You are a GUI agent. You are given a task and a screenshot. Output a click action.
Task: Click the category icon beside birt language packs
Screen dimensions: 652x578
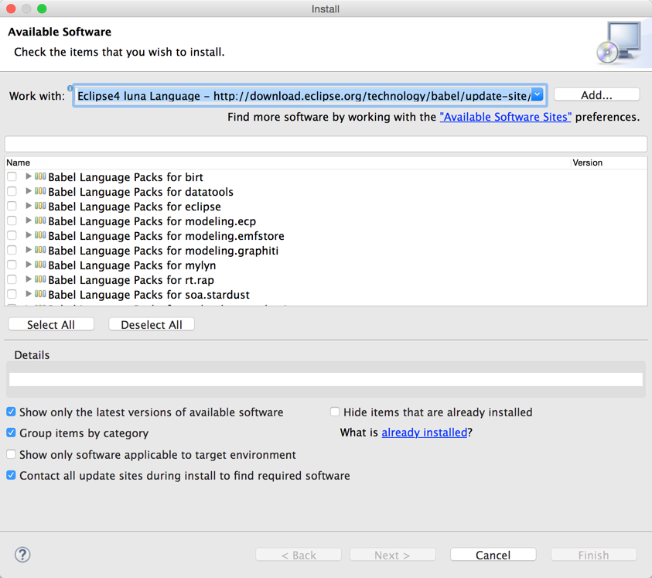coord(40,176)
